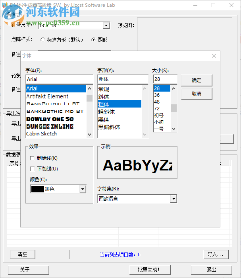
Task: Click size list scroll up arrow
Action: [174, 88]
